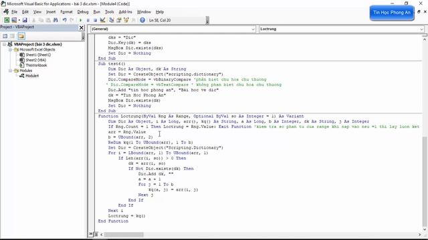Select Module4 in project tree
The height and width of the screenshot is (240, 428).
32,76
